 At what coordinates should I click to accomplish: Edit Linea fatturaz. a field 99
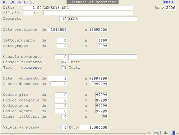click(105, 117)
